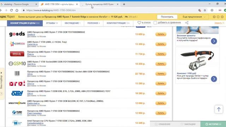Click the red Pleer.ru logo

coord(17,54)
